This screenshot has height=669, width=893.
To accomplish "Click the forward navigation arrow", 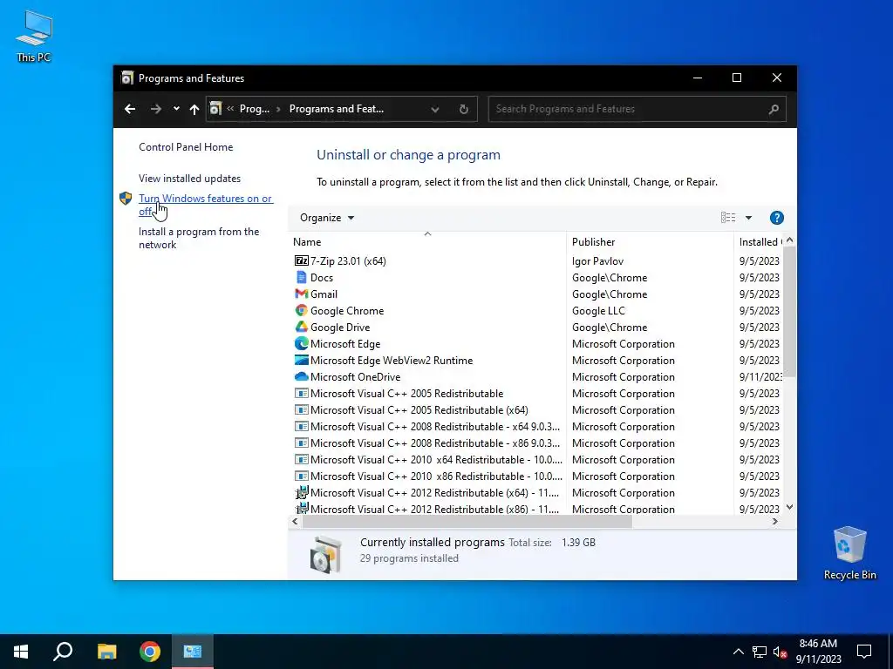I will click(155, 109).
